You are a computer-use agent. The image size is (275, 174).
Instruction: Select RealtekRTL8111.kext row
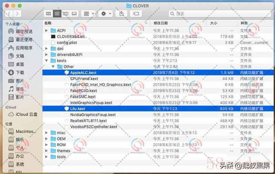click(158, 121)
